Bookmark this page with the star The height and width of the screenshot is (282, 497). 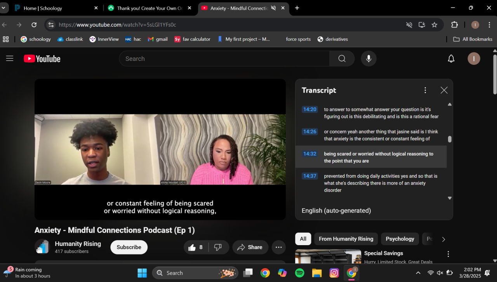point(434,25)
